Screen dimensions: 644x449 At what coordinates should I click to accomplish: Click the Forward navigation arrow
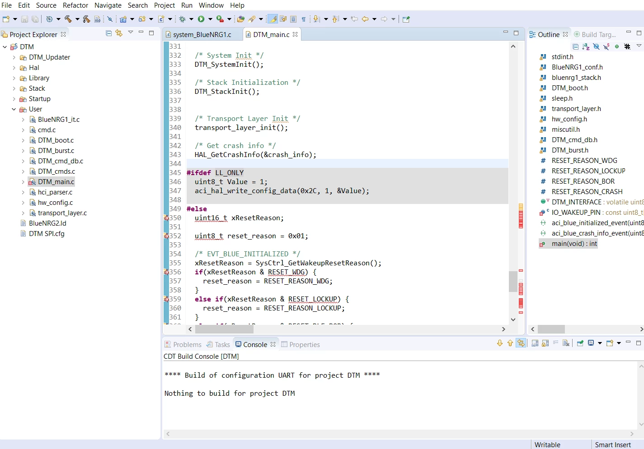pyautogui.click(x=384, y=19)
